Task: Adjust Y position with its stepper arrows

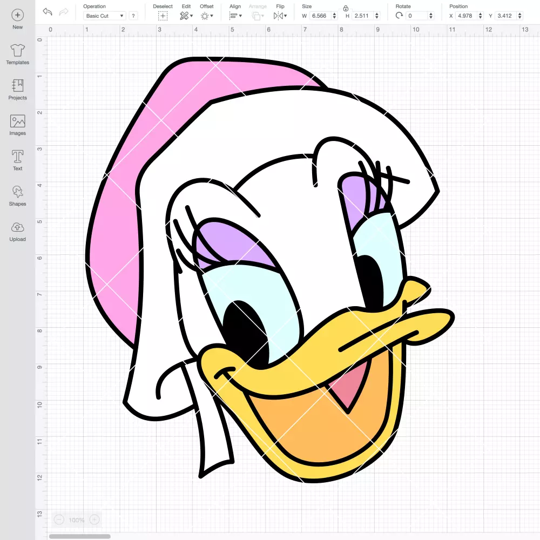Action: pos(520,16)
